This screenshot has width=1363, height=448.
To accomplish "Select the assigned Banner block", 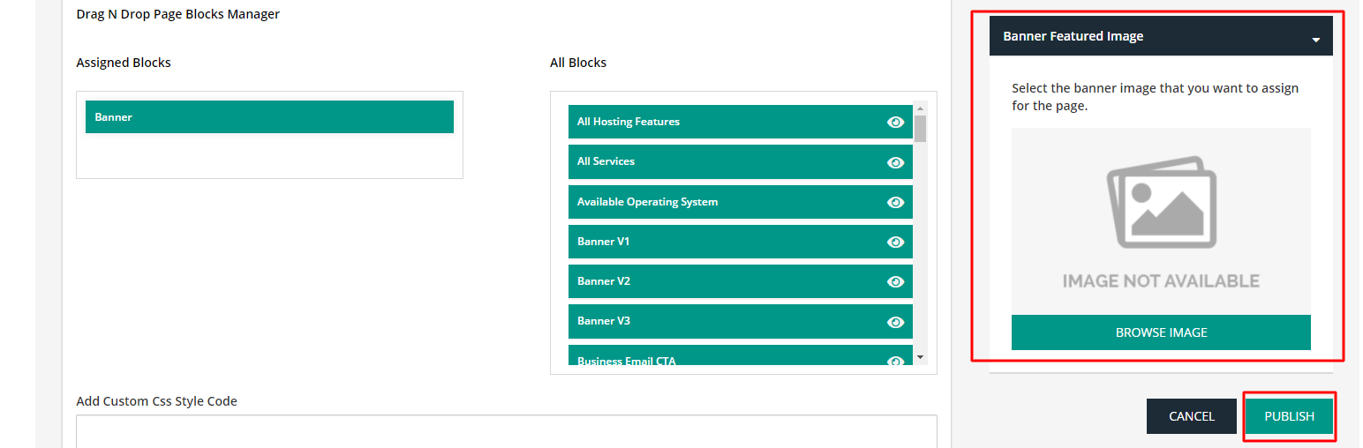I will pyautogui.click(x=269, y=117).
